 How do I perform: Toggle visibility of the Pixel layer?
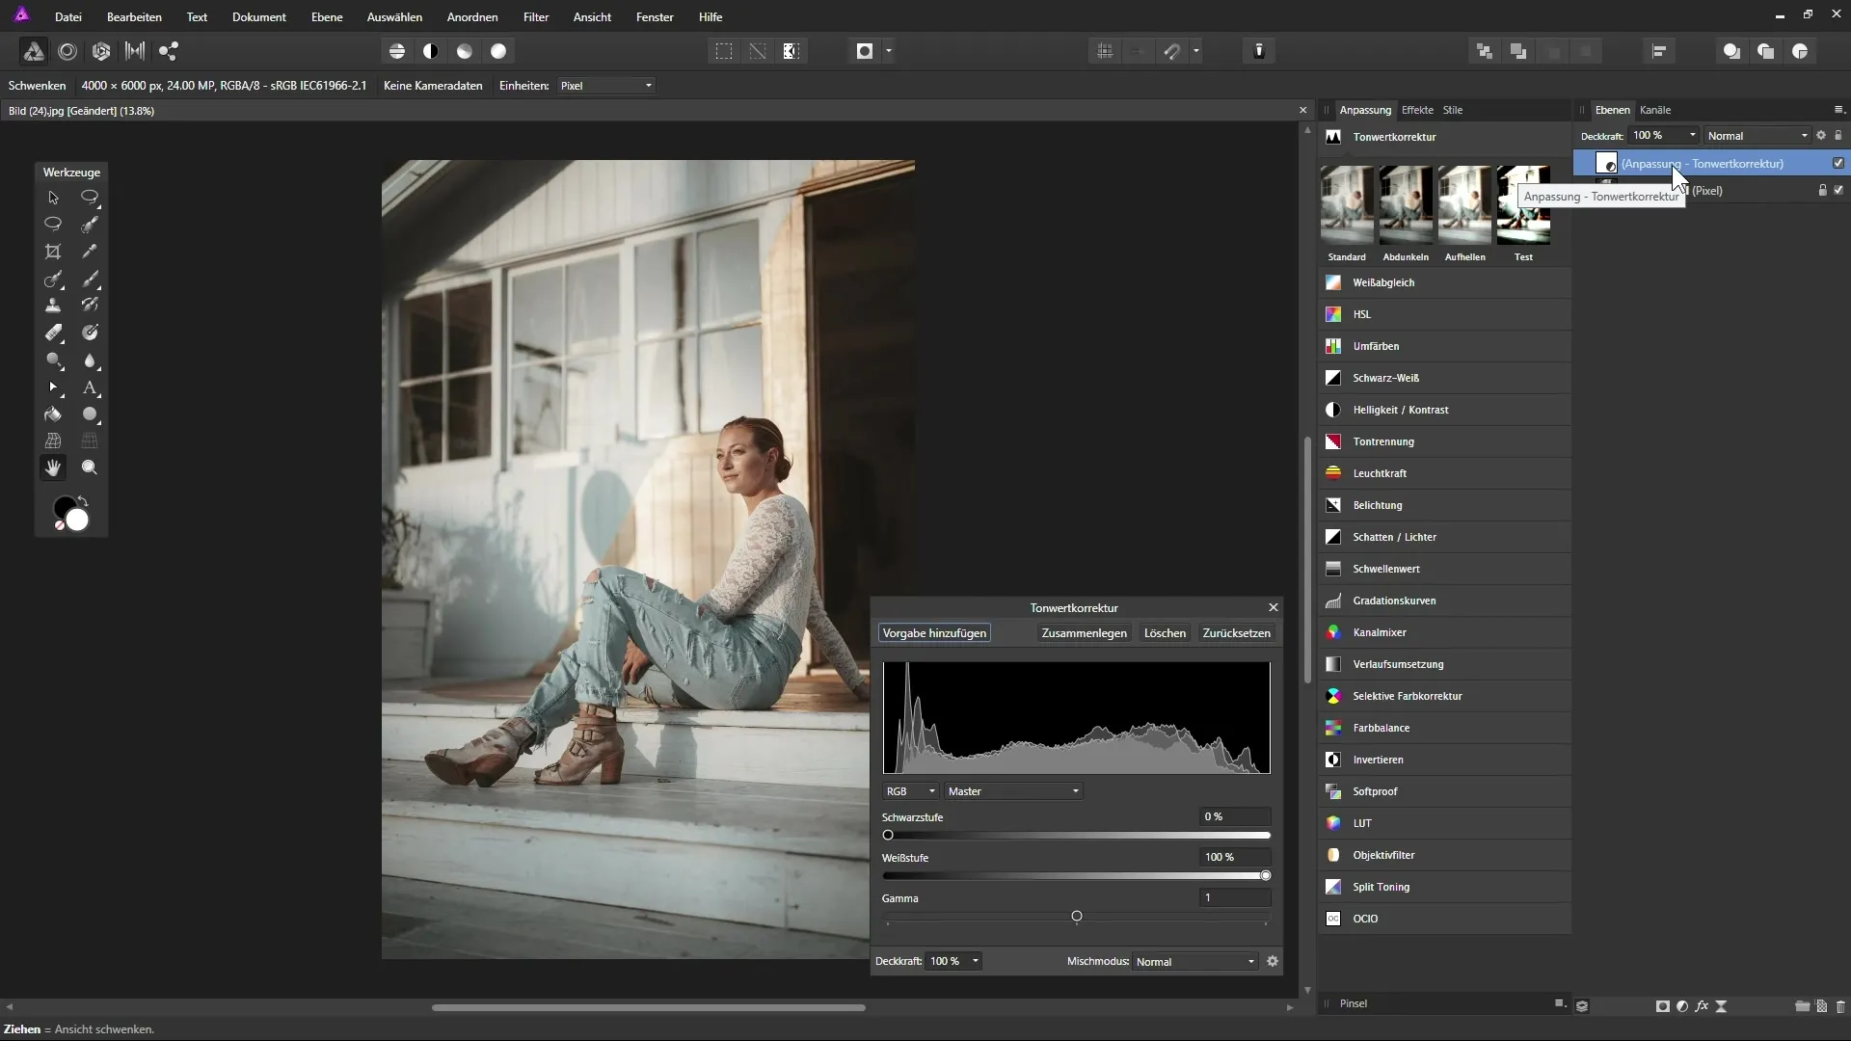tap(1838, 190)
